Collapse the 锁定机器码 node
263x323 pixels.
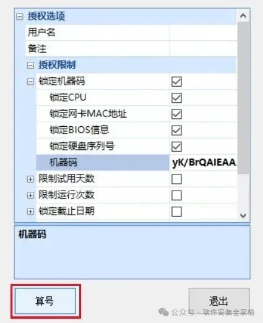pos(30,82)
